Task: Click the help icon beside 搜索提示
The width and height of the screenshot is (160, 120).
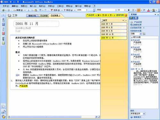Action: pyautogui.click(x=132, y=117)
